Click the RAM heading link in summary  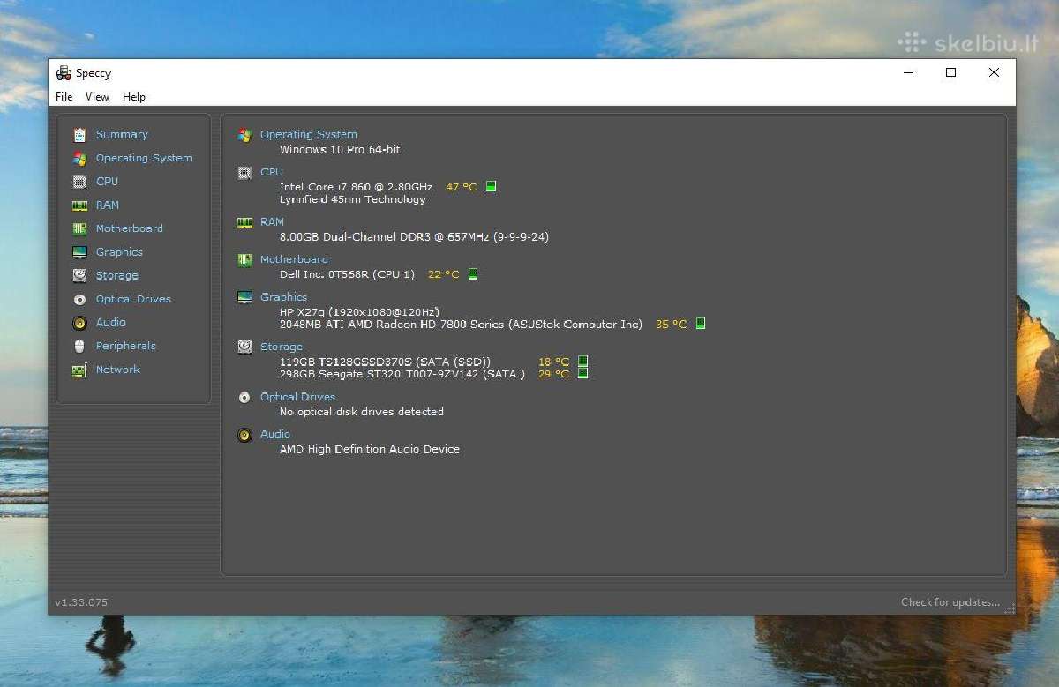[x=272, y=222]
